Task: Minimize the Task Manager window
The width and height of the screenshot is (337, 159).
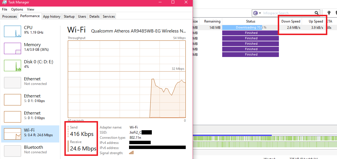Action: point(160,2)
